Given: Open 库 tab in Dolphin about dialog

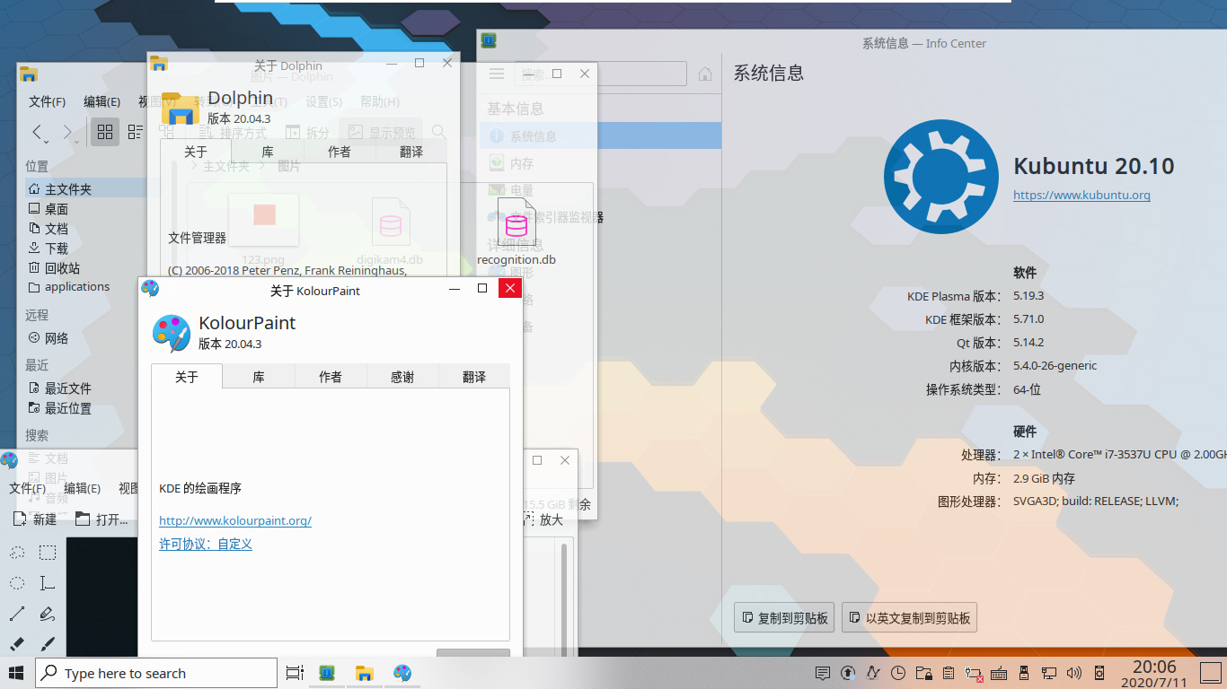Looking at the screenshot, I should [268, 152].
